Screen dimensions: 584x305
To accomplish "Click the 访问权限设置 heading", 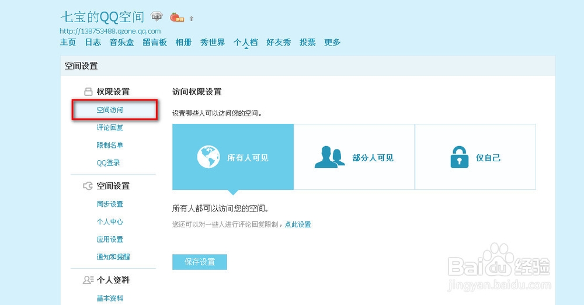I will [x=197, y=92].
